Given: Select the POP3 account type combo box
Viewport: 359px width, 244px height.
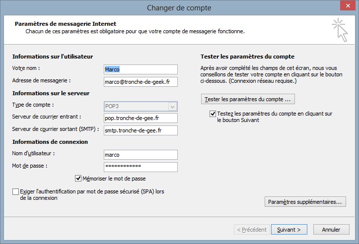Looking at the screenshot, I should point(141,107).
